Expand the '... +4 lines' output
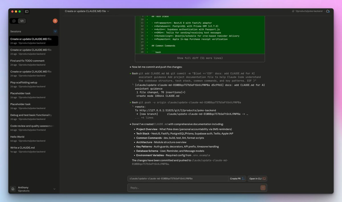342x202 pixels. 144,118
